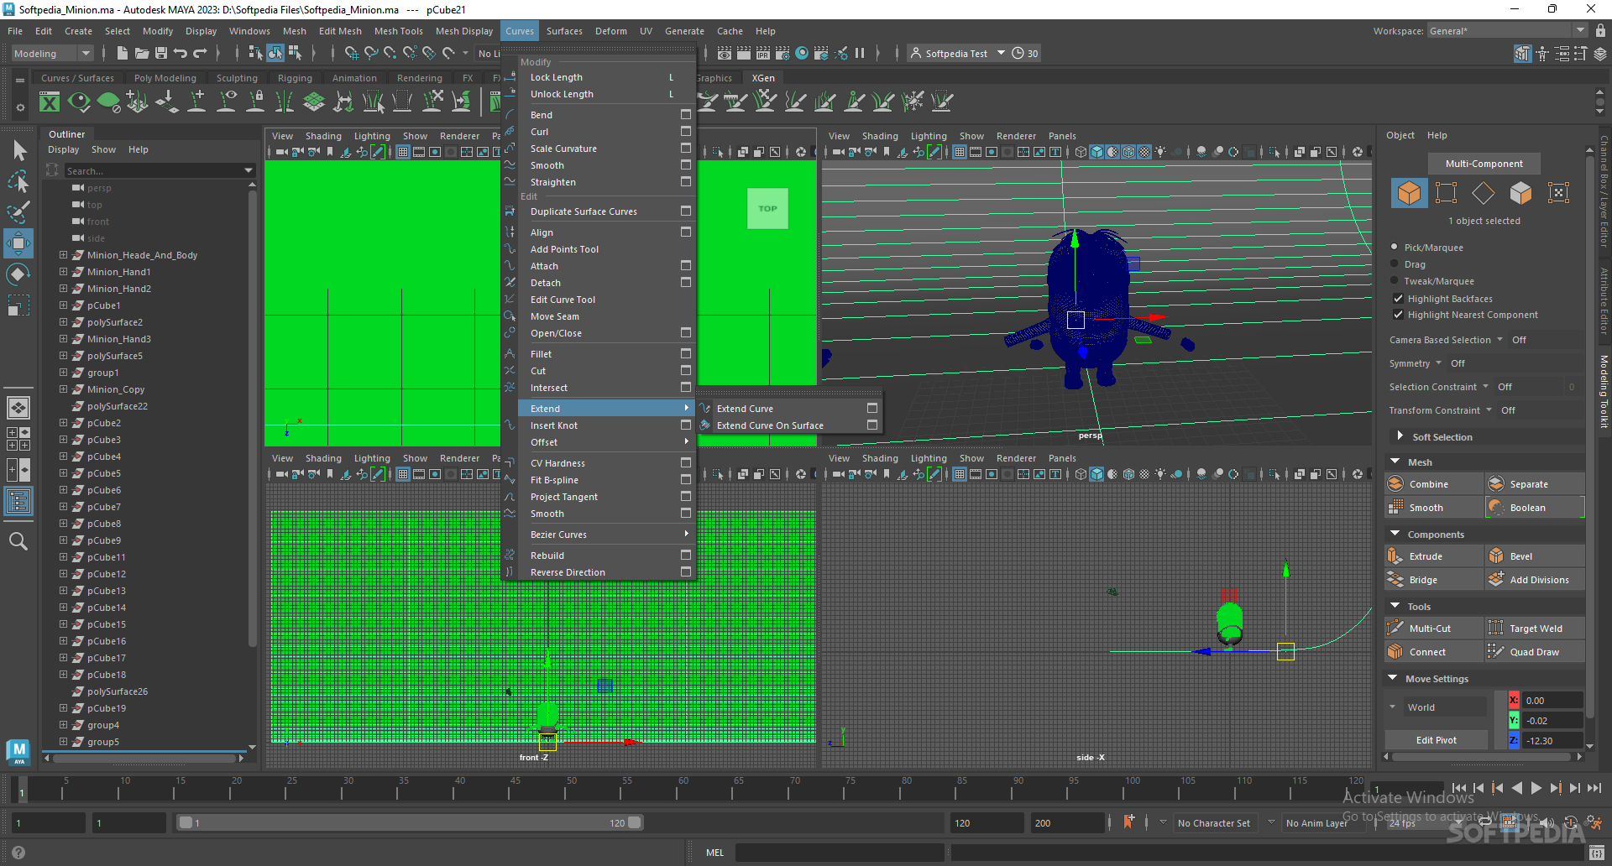Select the Pick/Marquee radio option

1395,247
